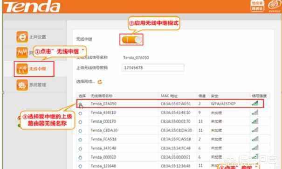The height and width of the screenshot is (169, 282).
Task: Click signal strength icon for Tenda_C8DA30
Action: (255, 130)
